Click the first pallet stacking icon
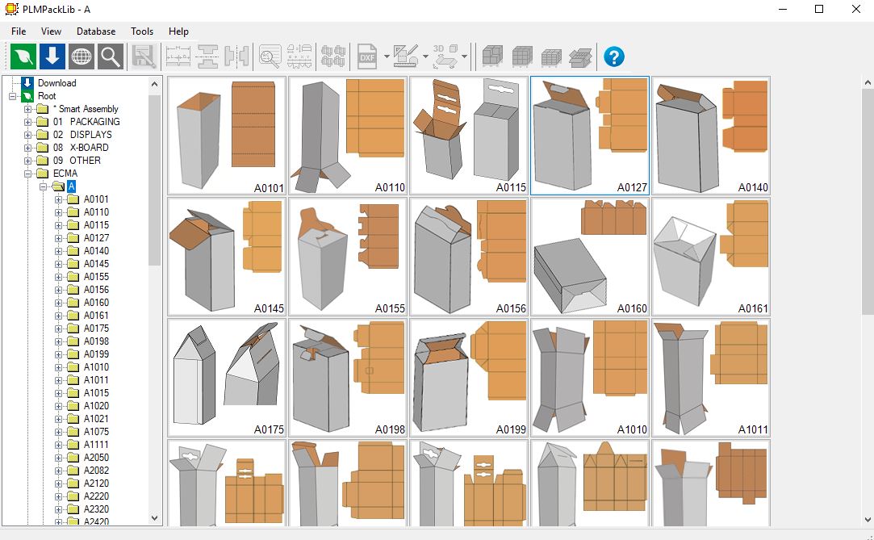Viewport: 874px width, 540px height. pos(493,57)
